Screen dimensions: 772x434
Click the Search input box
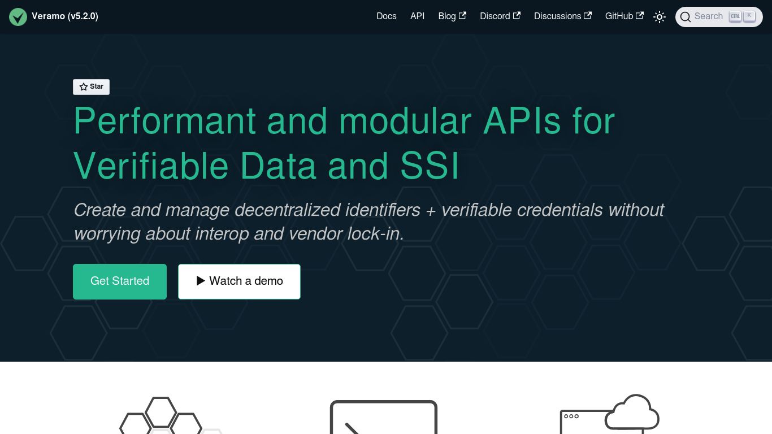coord(719,17)
